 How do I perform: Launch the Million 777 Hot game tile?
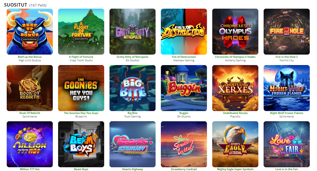pos(30,144)
